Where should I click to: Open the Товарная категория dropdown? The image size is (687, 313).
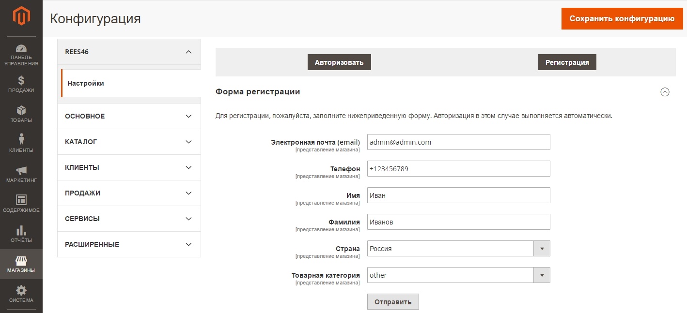click(x=543, y=275)
